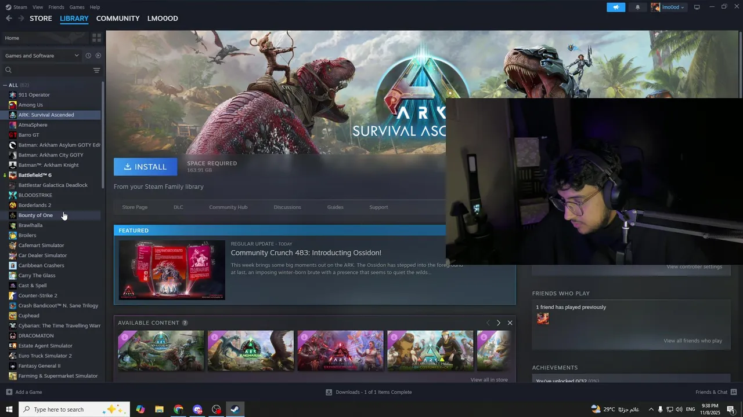Screen dimensions: 743x417
Task: Click the Windows Start button
Action: 9,409
